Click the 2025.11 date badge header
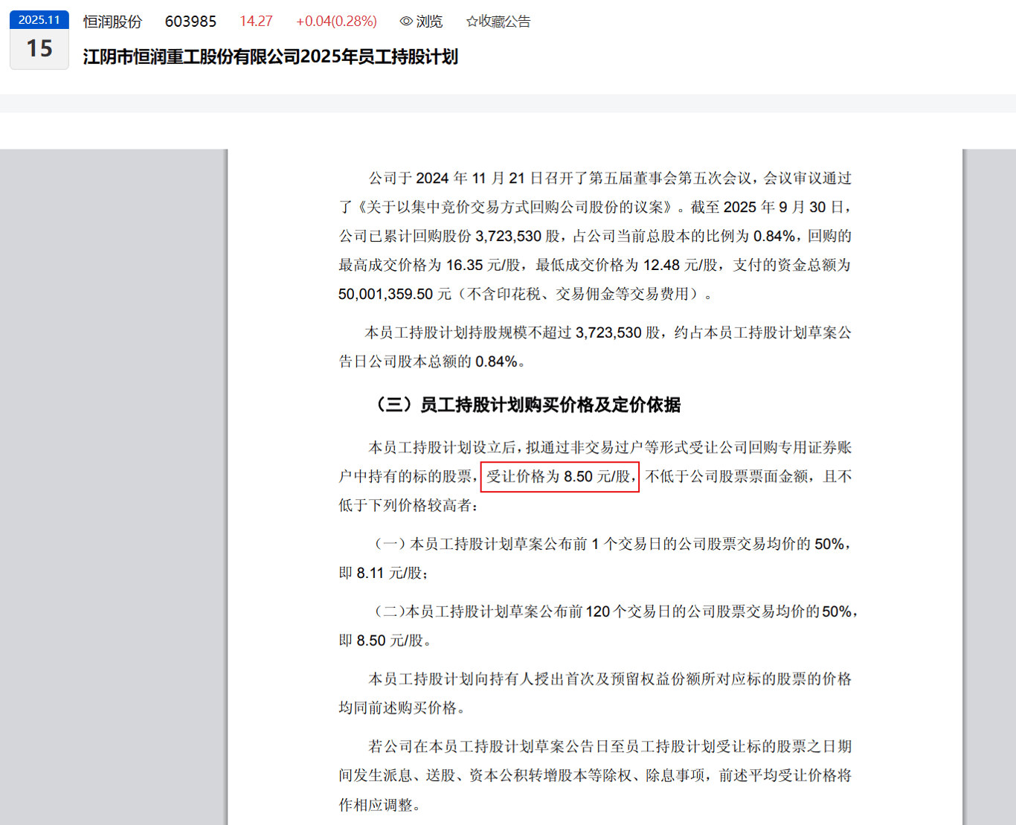 coord(39,20)
